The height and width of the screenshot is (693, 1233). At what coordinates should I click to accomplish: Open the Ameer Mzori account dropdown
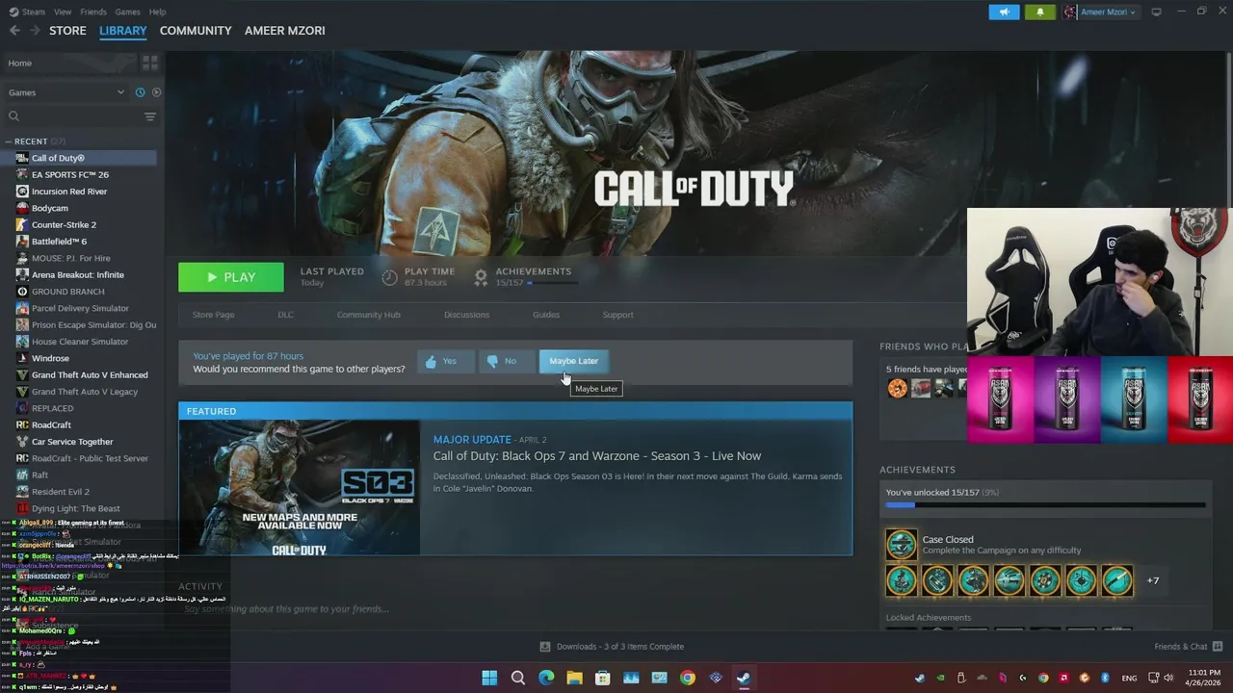(1101, 12)
